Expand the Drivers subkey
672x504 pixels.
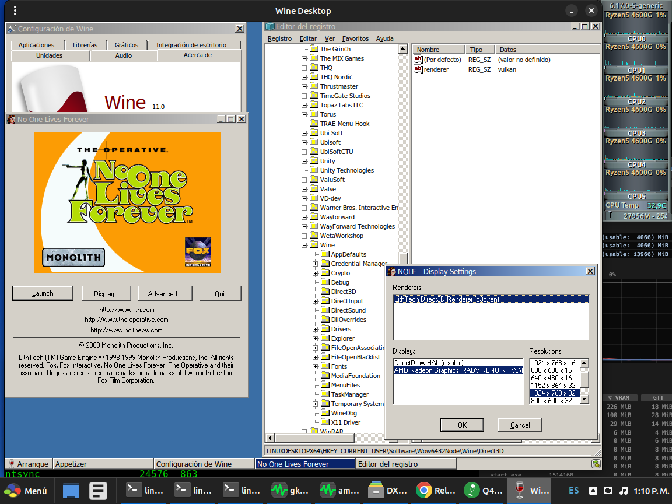pyautogui.click(x=315, y=329)
